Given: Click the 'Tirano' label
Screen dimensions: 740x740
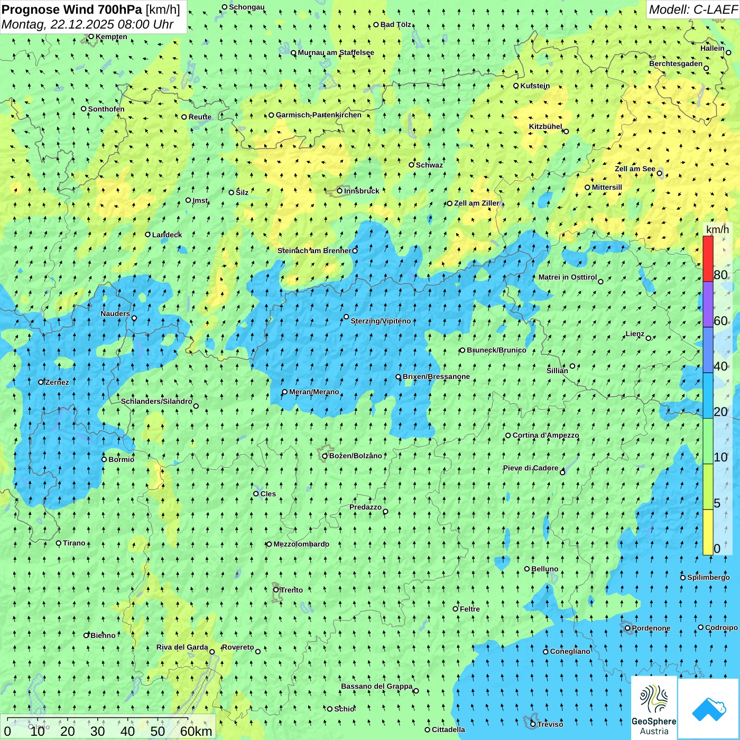Looking at the screenshot, I should (74, 543).
